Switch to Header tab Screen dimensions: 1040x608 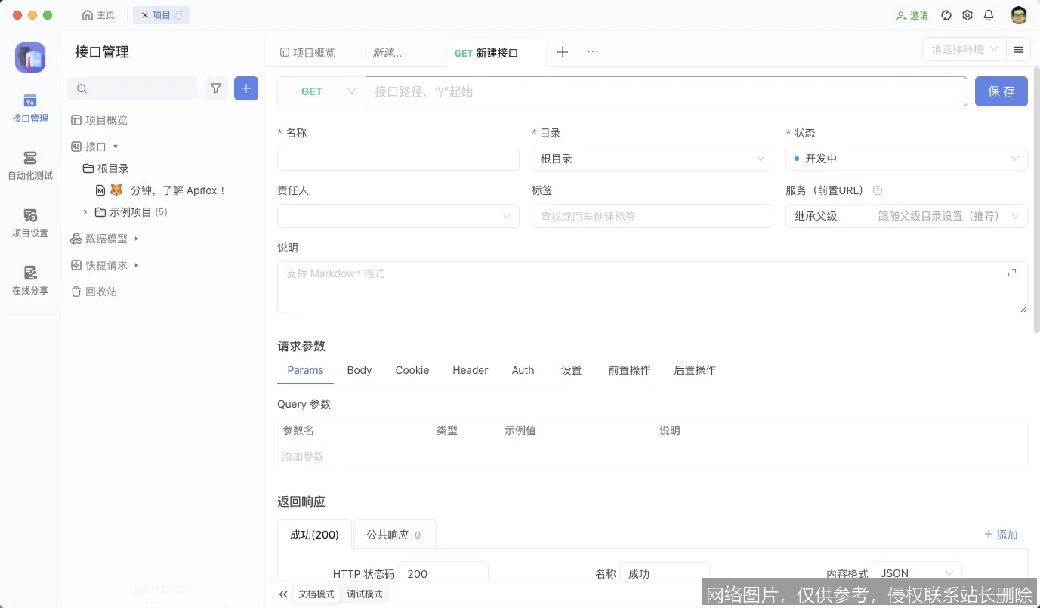[471, 370]
